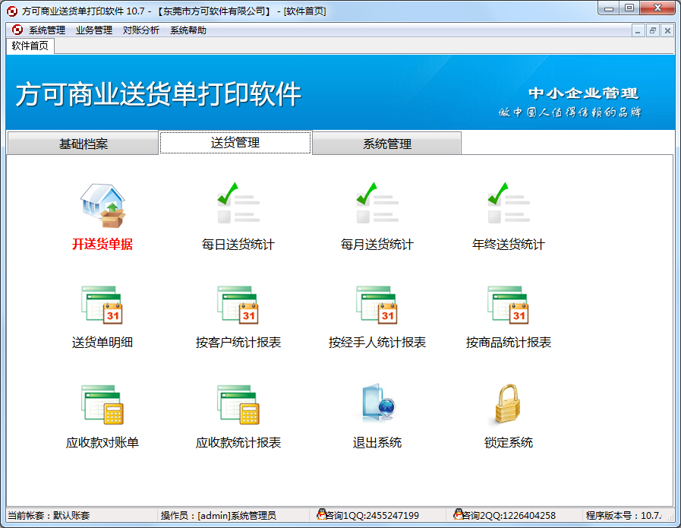681x528 pixels.
Task: Click the 锁定系统 padlock icon
Action: [508, 405]
